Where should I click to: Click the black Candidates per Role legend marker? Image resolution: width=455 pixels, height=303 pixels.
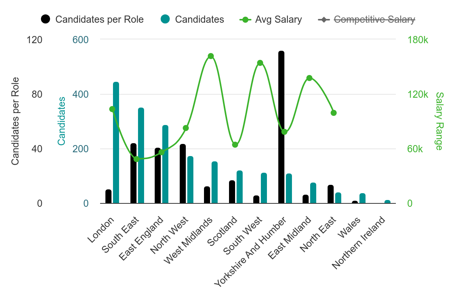45,19
